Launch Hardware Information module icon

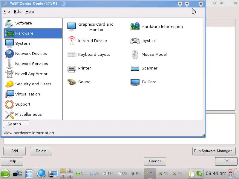coord(135,27)
